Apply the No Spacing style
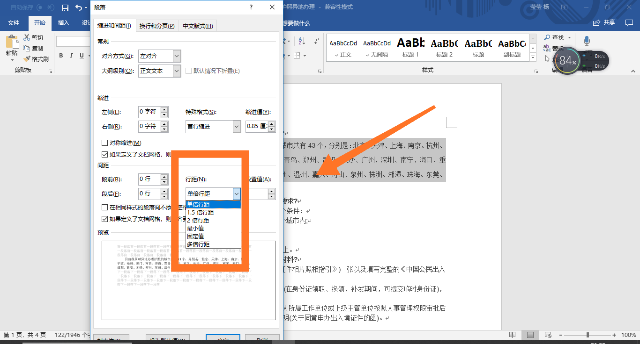This screenshot has height=344, width=640. (377, 48)
